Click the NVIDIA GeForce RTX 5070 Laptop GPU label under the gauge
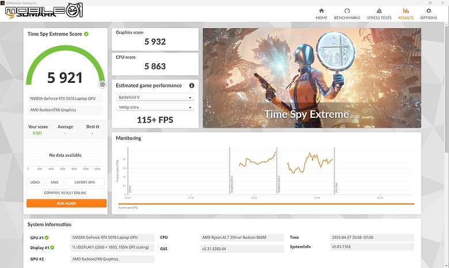This screenshot has width=449, height=268. click(65, 98)
